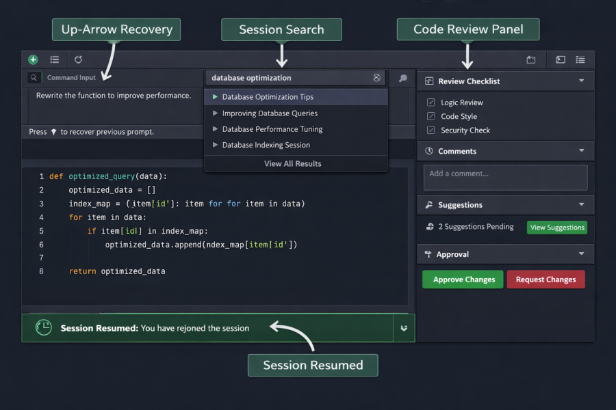Click the refresh icon in top toolbar

click(78, 59)
